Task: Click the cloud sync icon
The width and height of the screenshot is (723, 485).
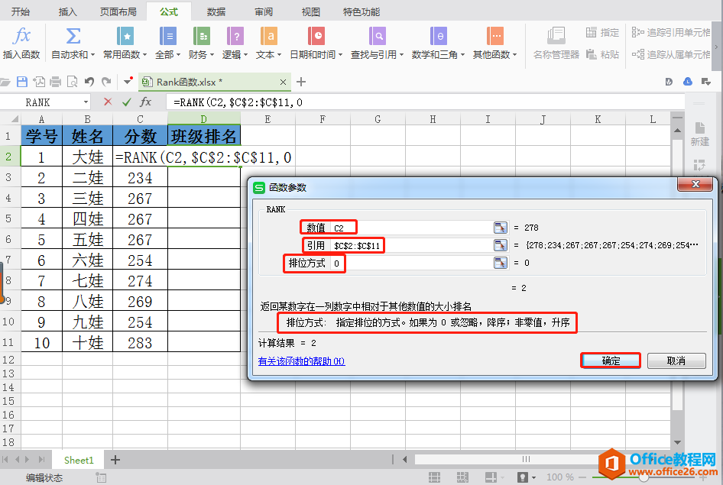Action: click(688, 82)
